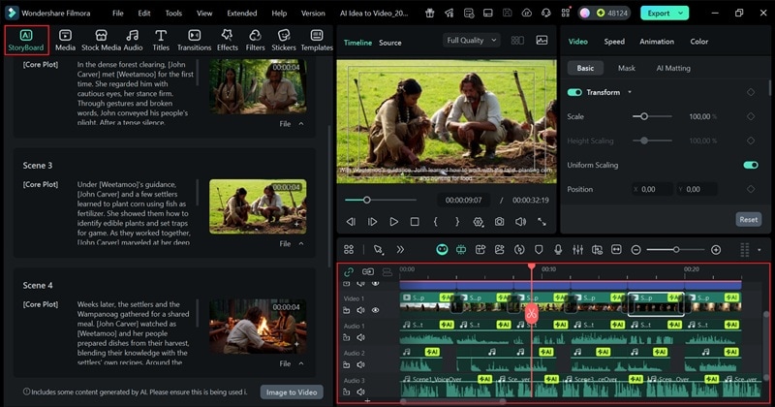Open timeline layout options dropdown arrow
The height and width of the screenshot is (407, 775).
(x=759, y=250)
